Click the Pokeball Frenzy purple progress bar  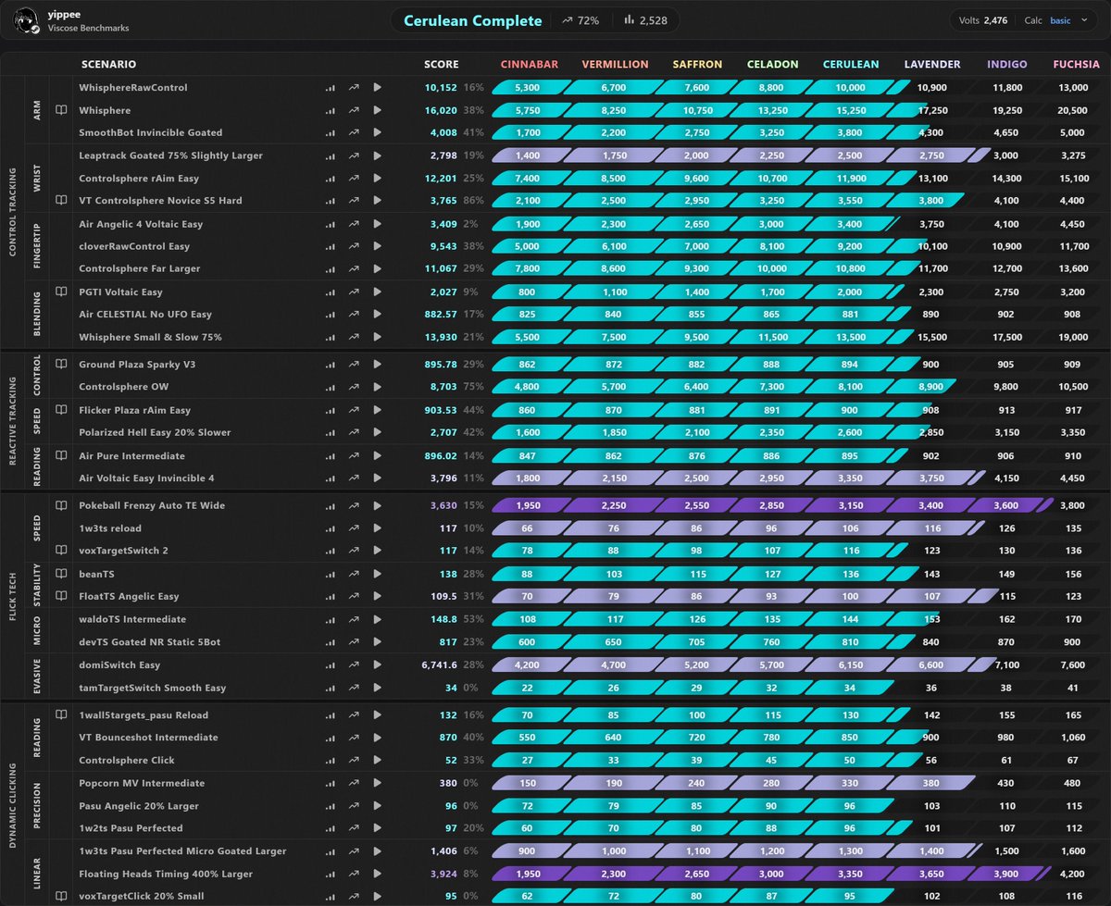(x=772, y=505)
